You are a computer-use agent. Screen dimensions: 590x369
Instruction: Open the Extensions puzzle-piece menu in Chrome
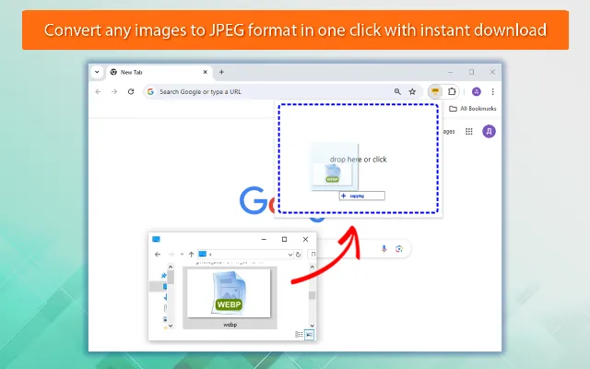point(452,91)
